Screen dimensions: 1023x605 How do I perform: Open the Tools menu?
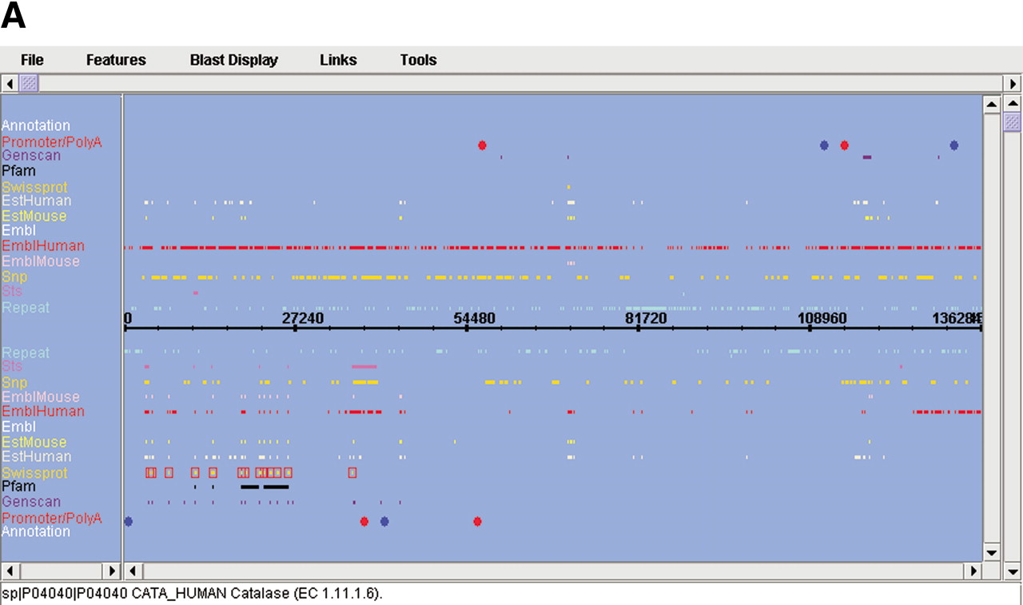[418, 60]
